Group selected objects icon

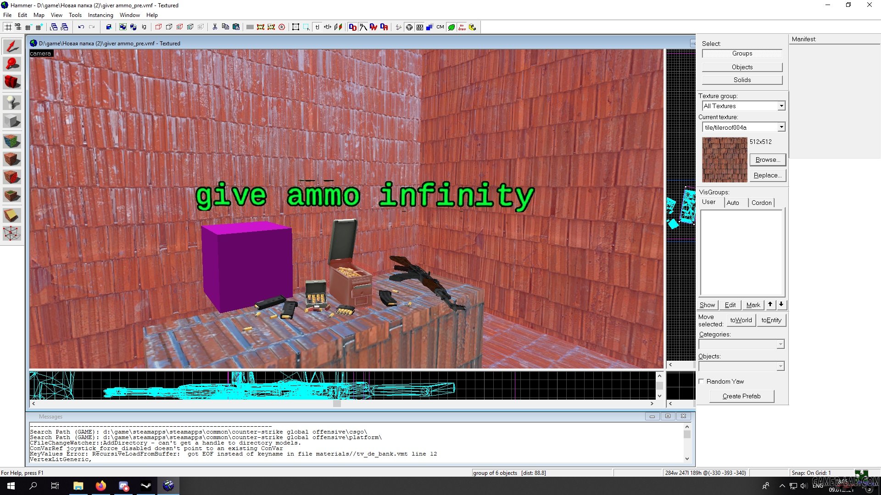tap(123, 27)
